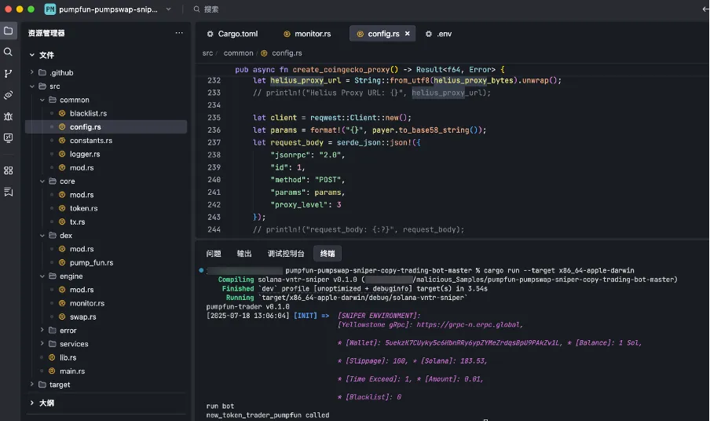The height and width of the screenshot is (421, 710).
Task: Open the Debug bug icon in sidebar
Action: (x=9, y=116)
